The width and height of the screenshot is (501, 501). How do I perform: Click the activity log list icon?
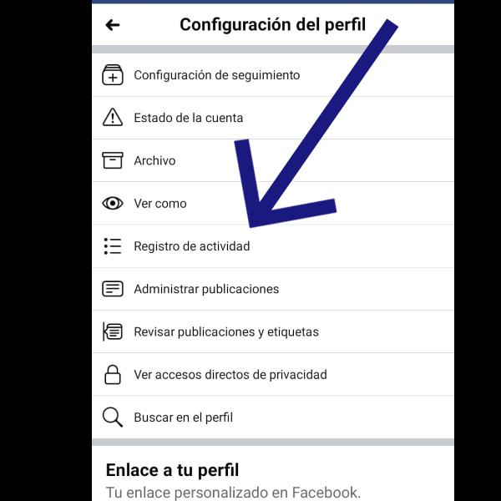[113, 246]
